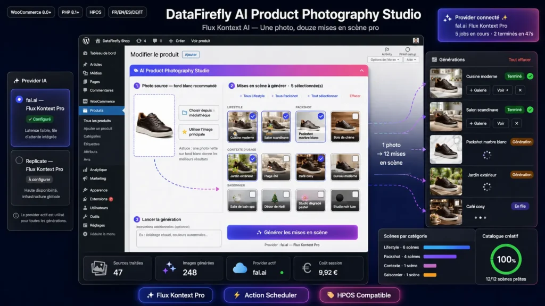Screen dimensions: 545x306
Task: Check the Salle de bain spa scene
Action: click(x=253, y=194)
